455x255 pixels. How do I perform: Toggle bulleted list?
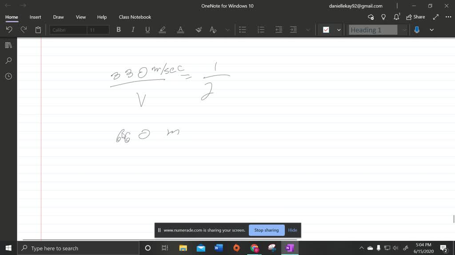[x=243, y=30]
